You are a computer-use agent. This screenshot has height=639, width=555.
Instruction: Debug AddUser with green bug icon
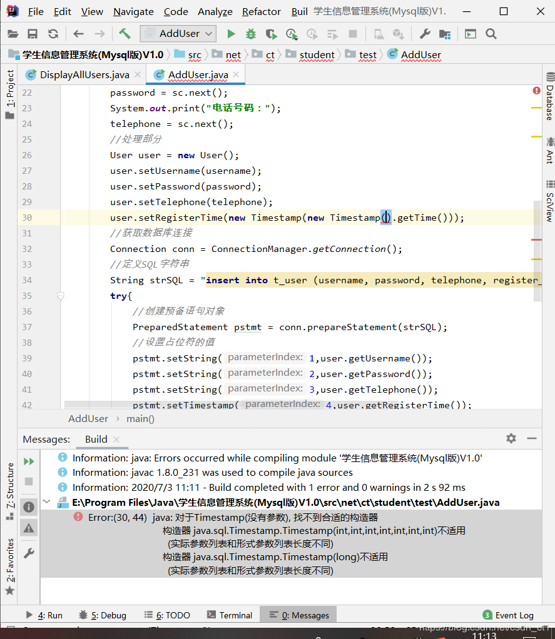tap(251, 34)
